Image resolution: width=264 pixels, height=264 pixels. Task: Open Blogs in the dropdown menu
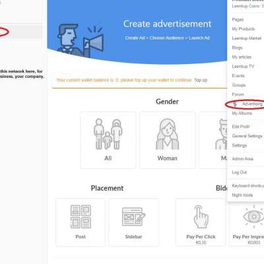pyautogui.click(x=237, y=48)
